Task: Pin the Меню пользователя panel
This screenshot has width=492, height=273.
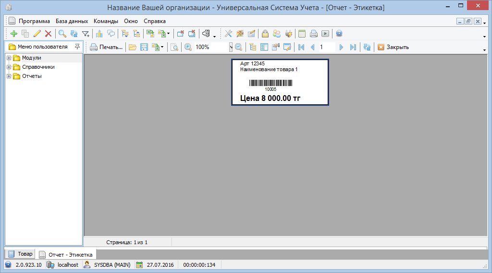Action: pyautogui.click(x=77, y=47)
